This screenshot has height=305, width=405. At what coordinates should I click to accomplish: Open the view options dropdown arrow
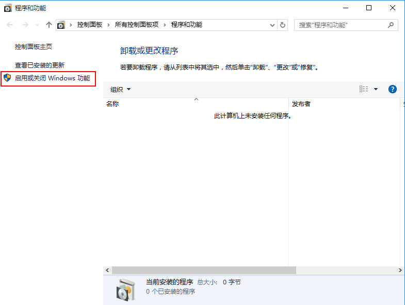pyautogui.click(x=376, y=89)
